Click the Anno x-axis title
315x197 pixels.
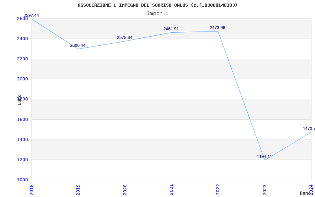(x=306, y=193)
